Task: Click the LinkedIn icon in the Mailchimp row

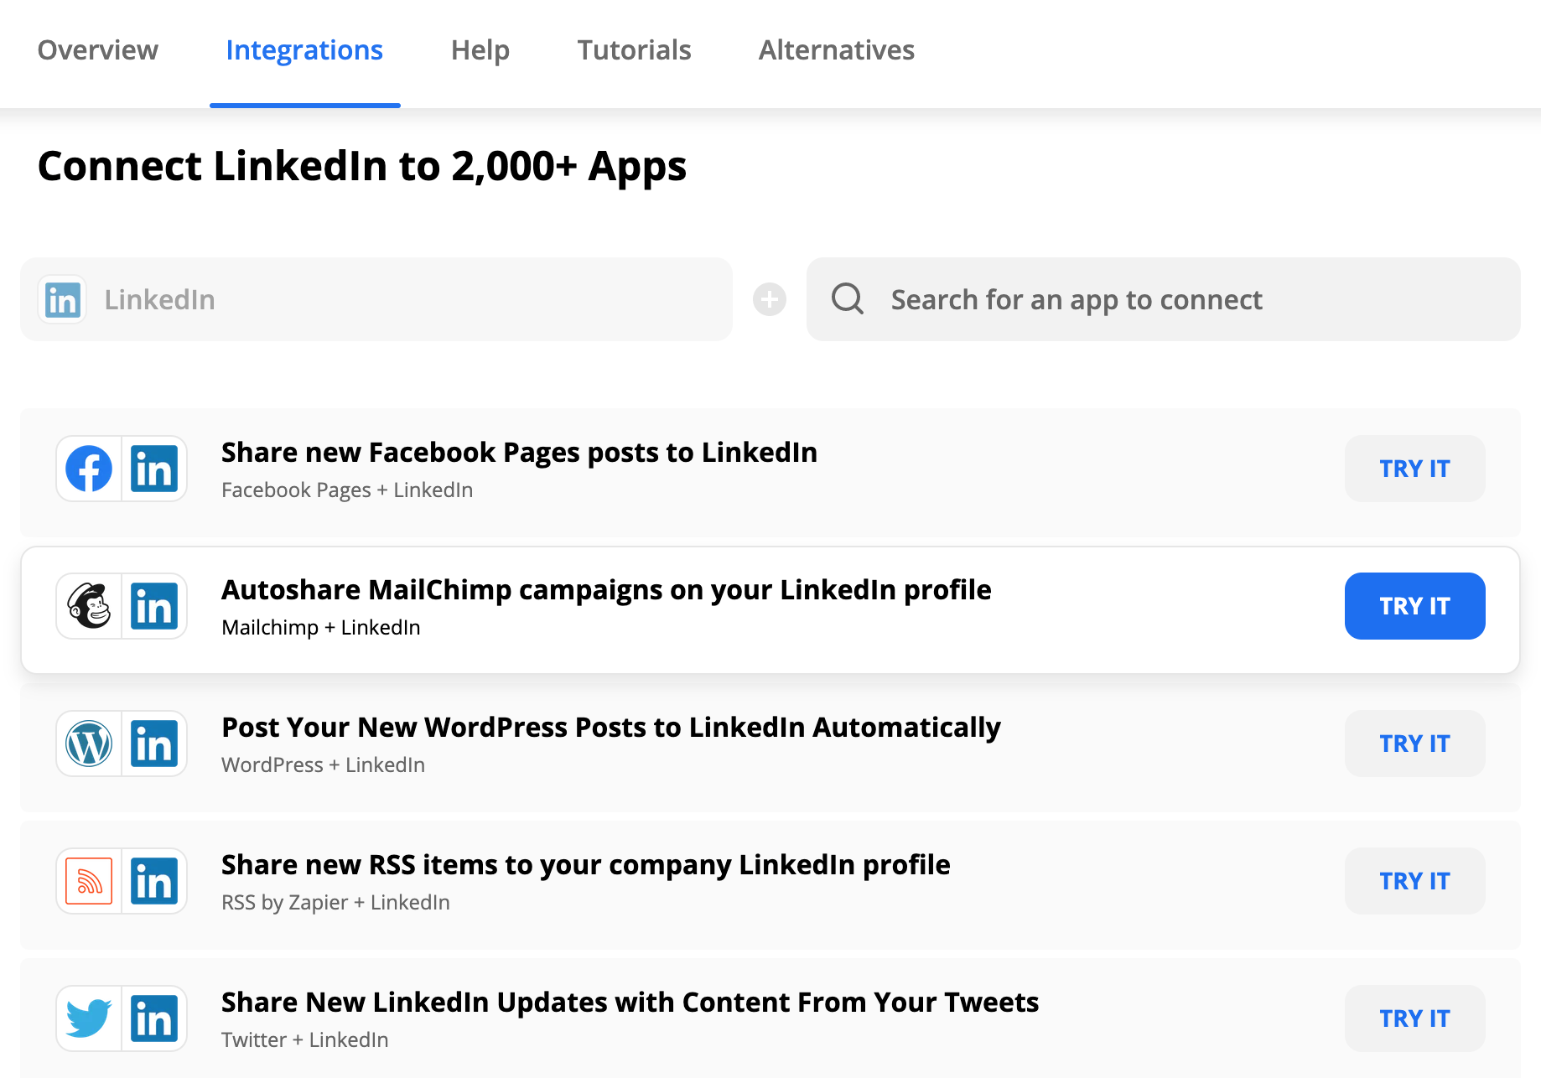Action: point(154,606)
